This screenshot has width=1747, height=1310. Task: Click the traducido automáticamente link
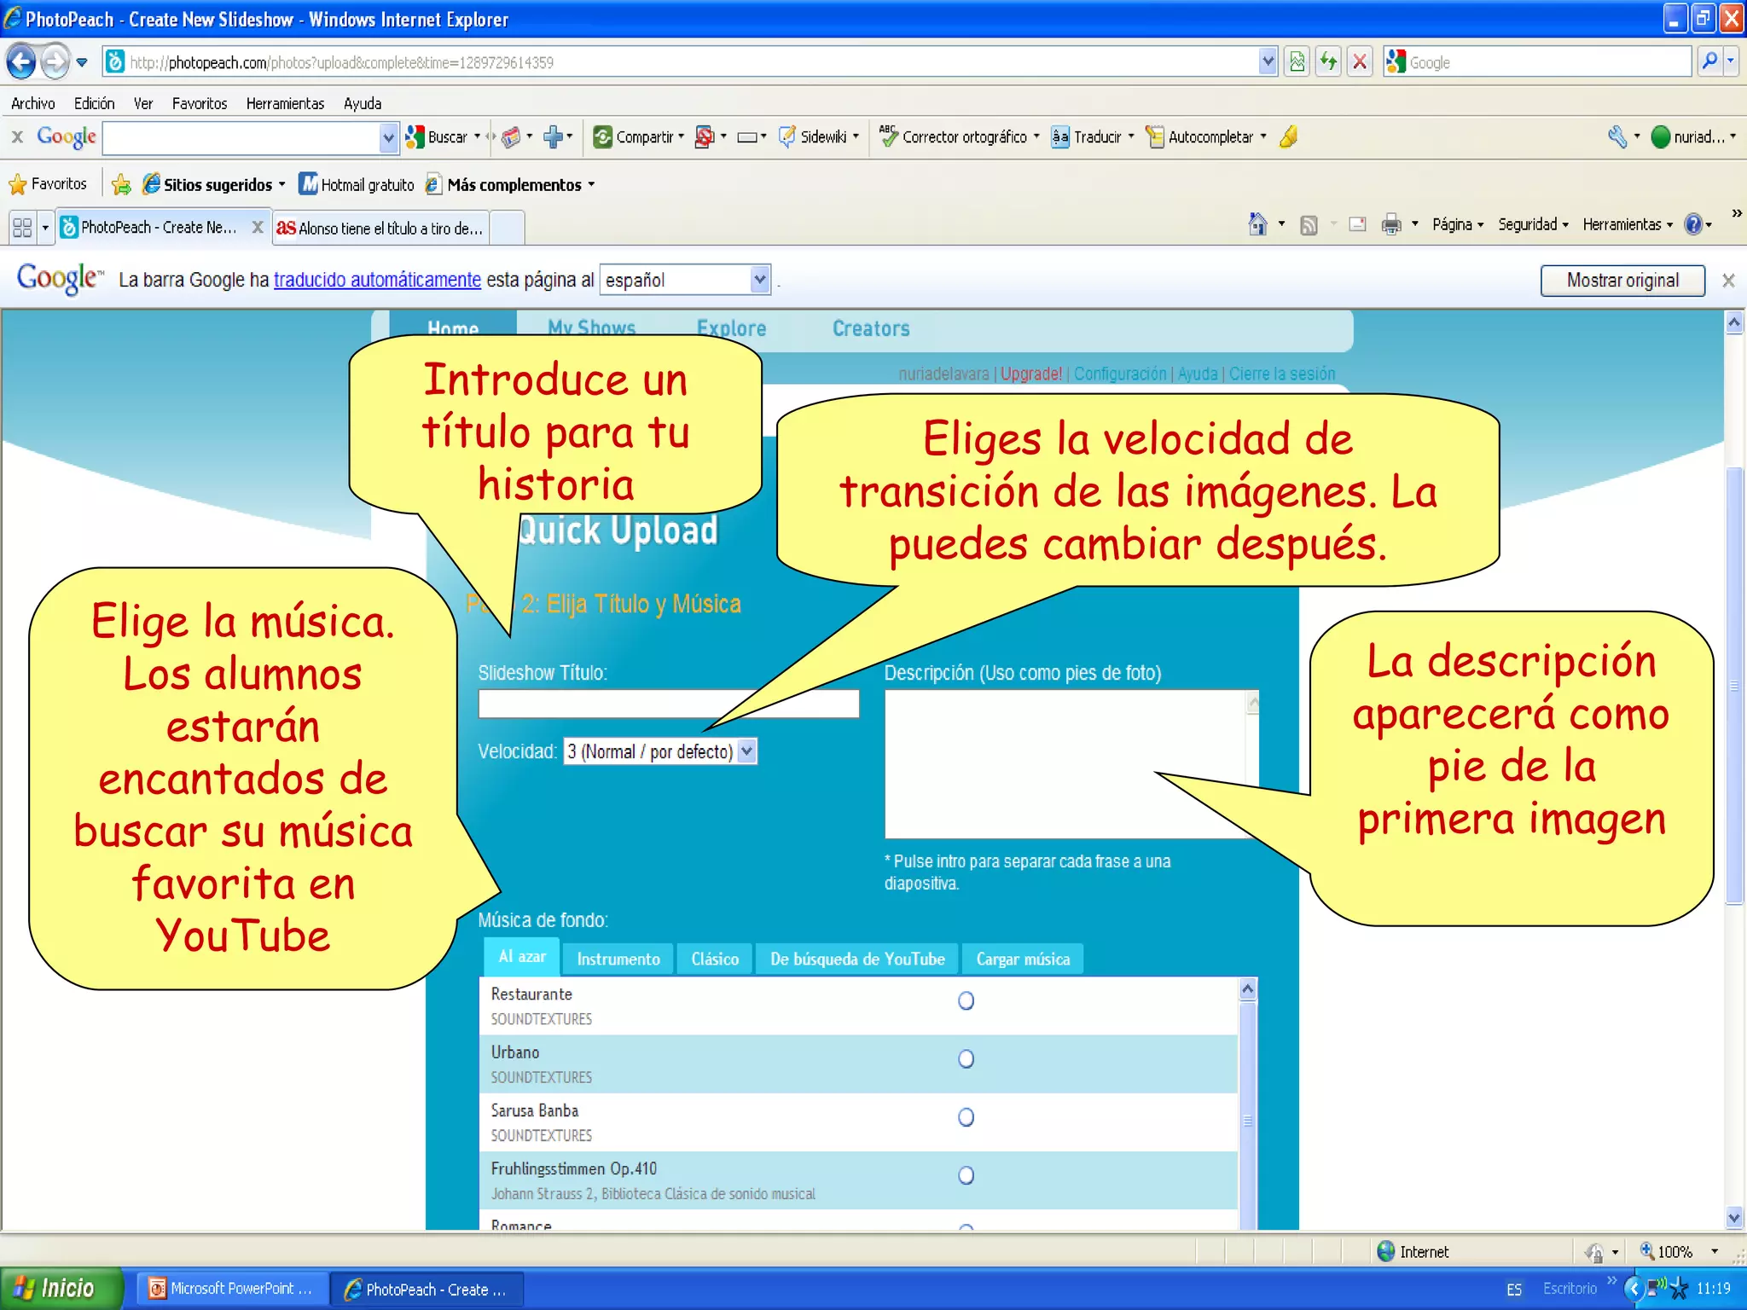pos(377,280)
